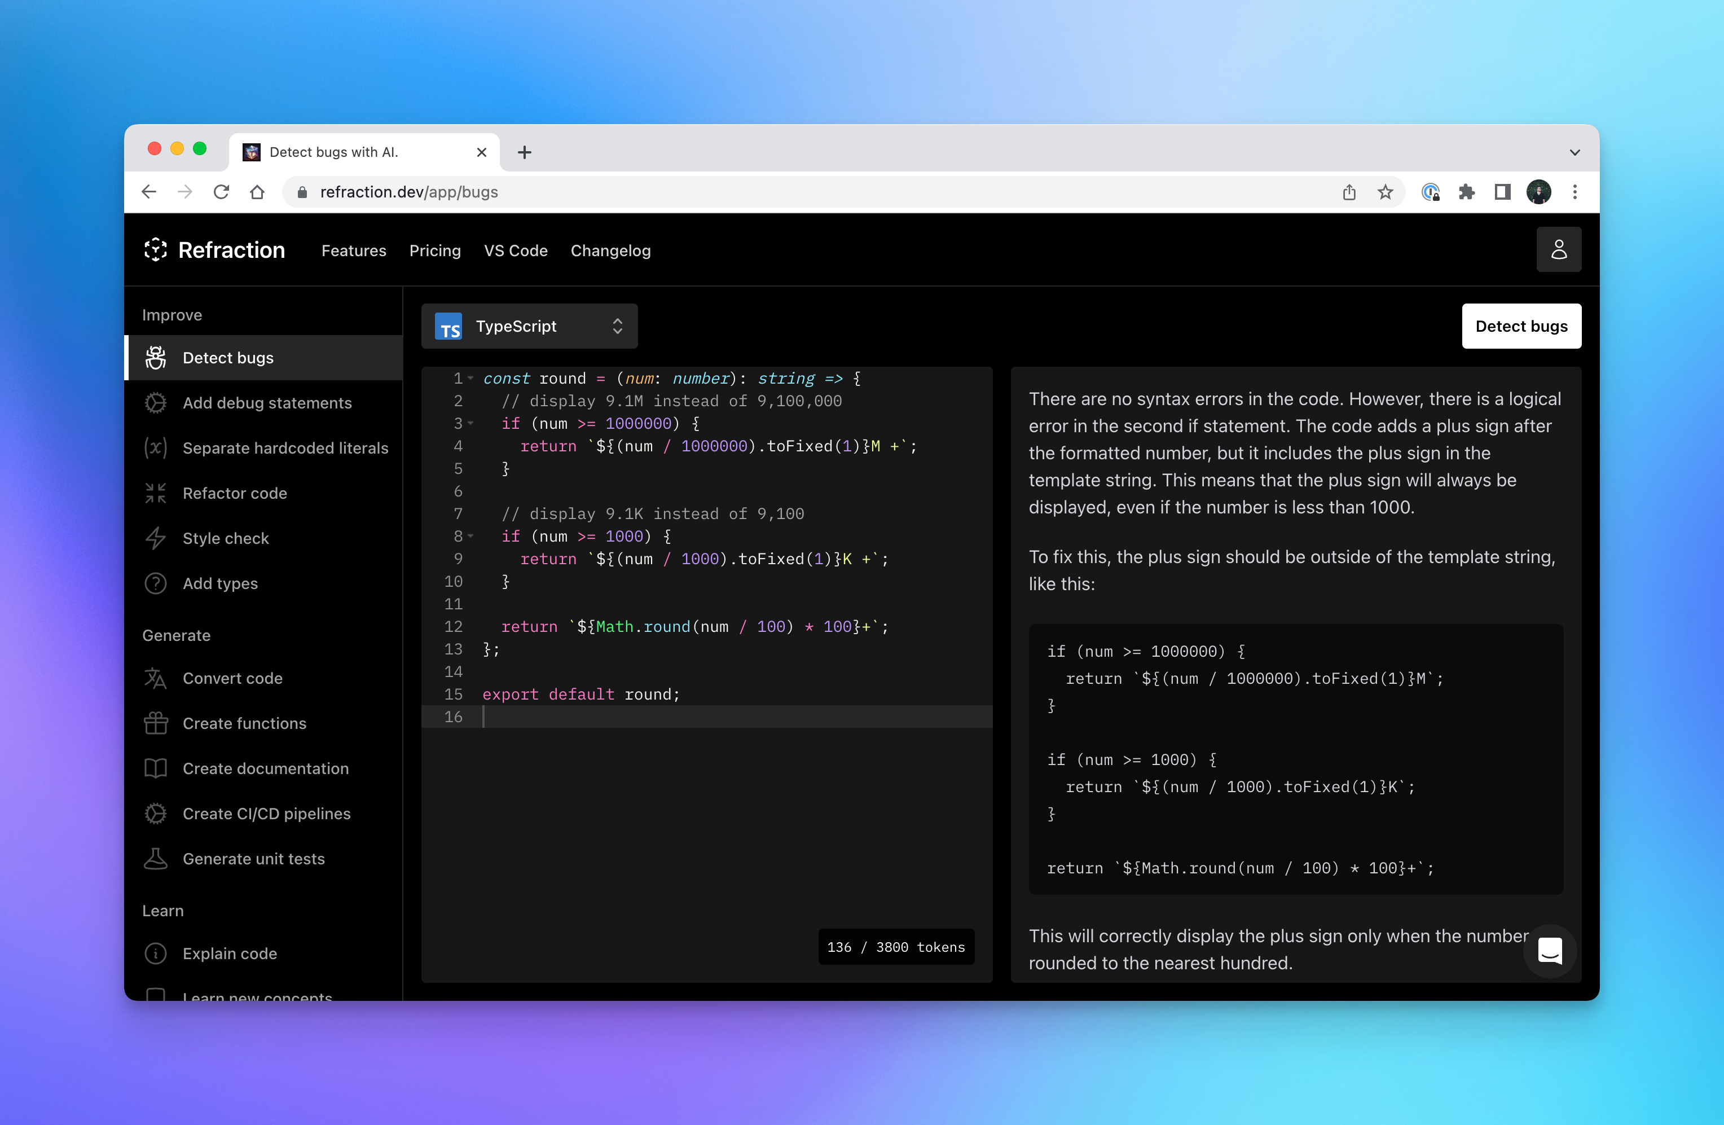The width and height of the screenshot is (1724, 1125).
Task: Click the browser forward arrow
Action: [186, 192]
